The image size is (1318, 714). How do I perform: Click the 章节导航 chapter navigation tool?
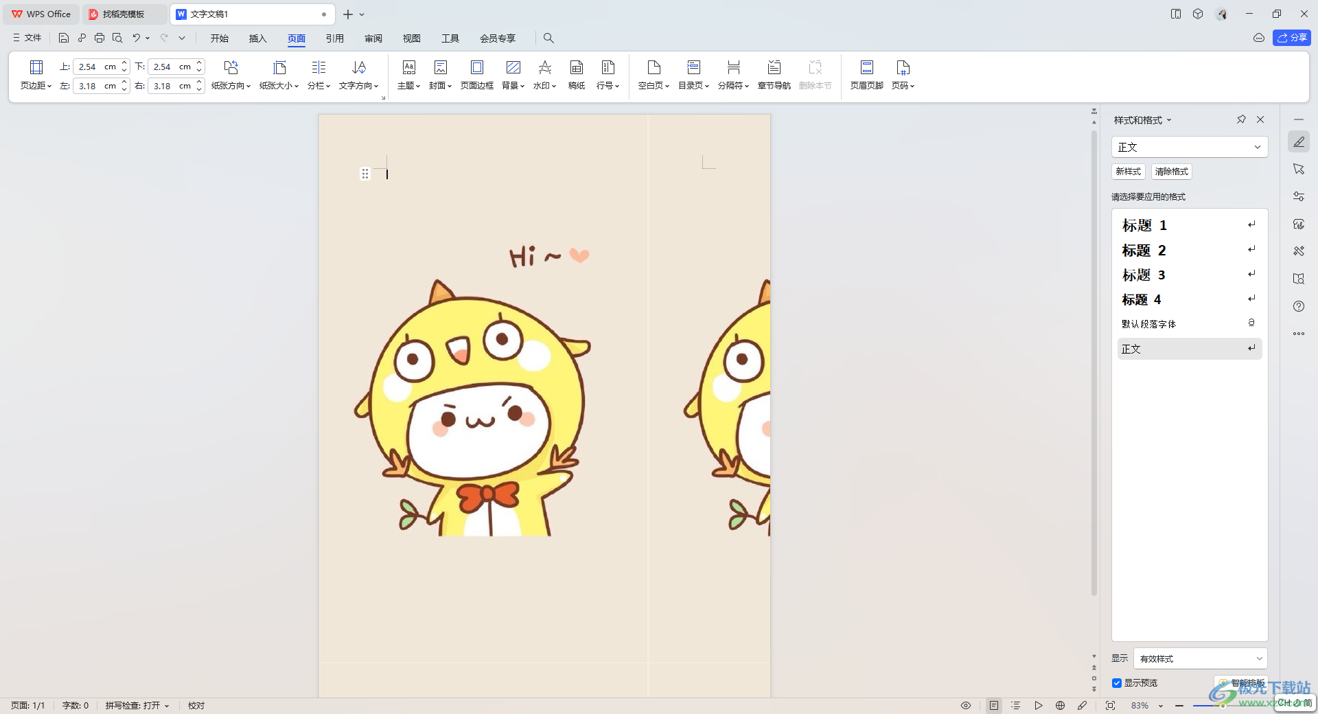pyautogui.click(x=774, y=75)
